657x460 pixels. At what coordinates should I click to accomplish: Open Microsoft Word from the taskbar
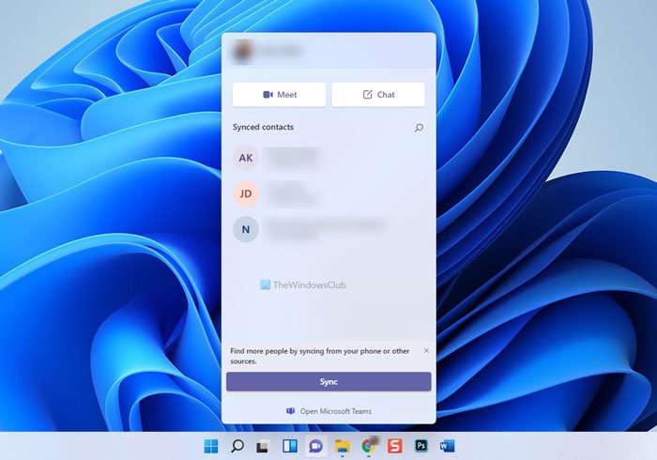(x=448, y=446)
